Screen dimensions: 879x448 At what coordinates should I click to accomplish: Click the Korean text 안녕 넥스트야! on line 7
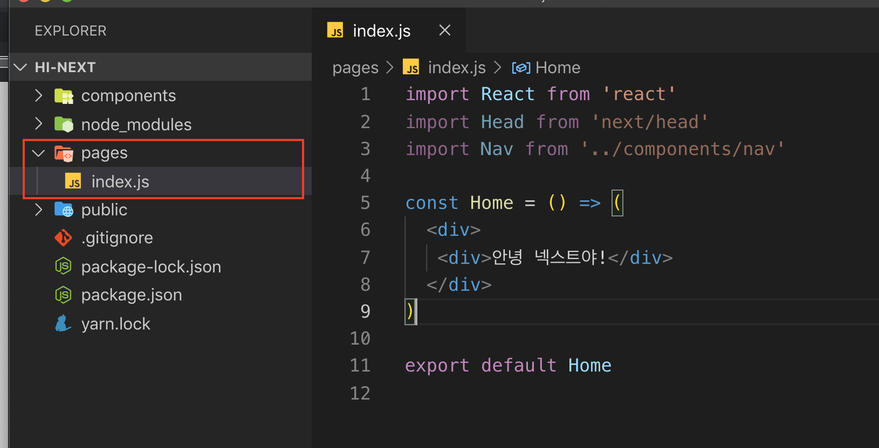(549, 257)
